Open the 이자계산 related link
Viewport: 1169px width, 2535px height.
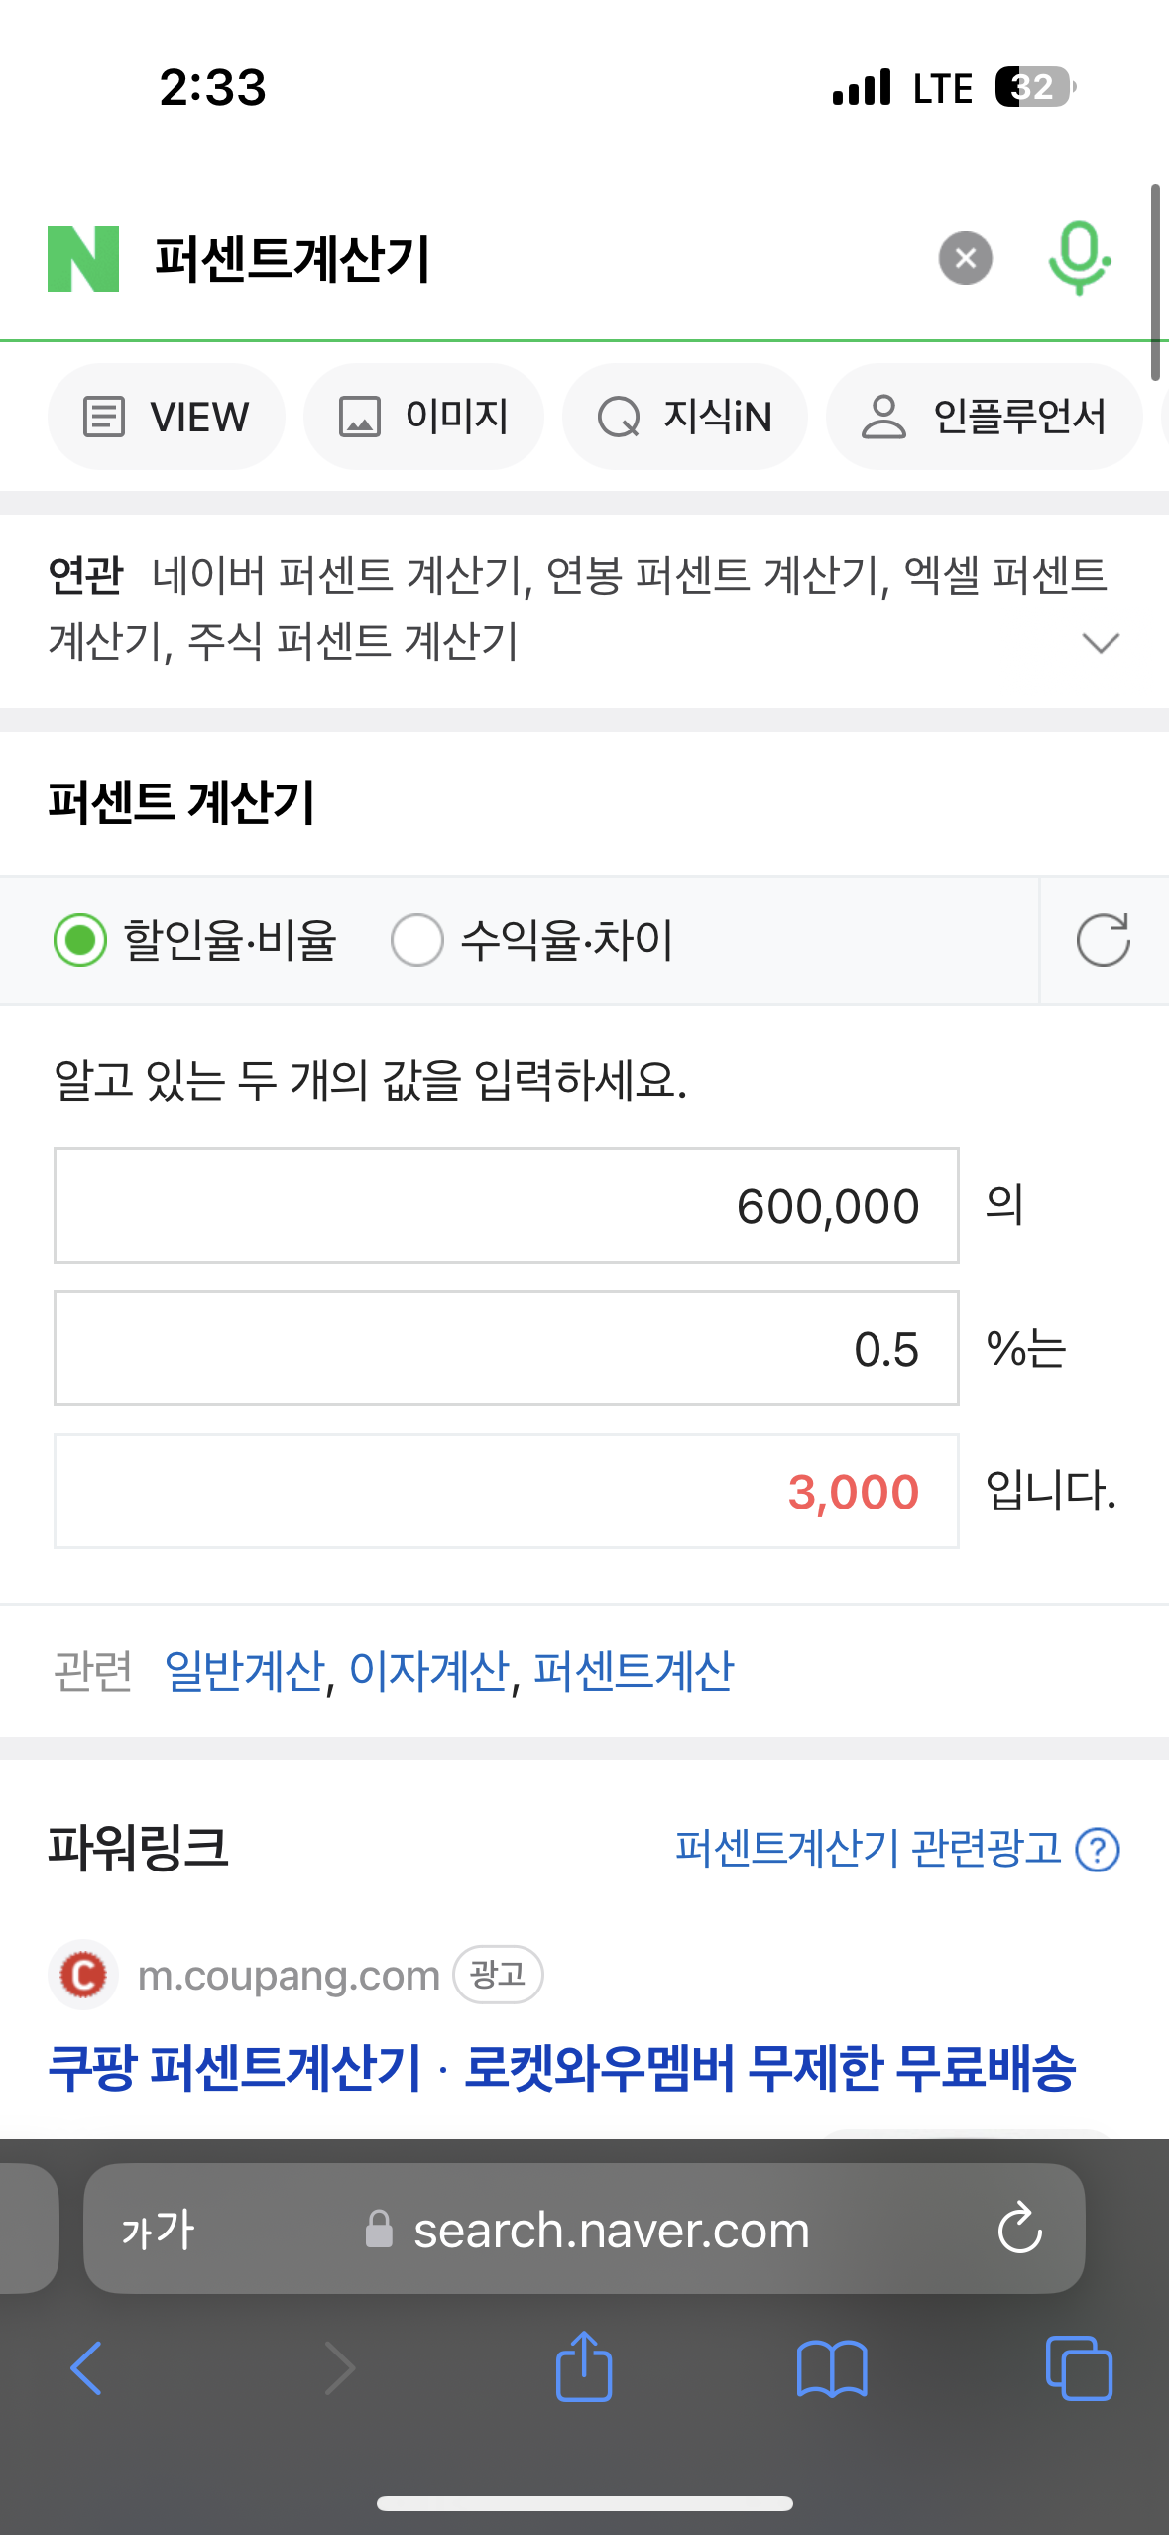click(x=429, y=1671)
